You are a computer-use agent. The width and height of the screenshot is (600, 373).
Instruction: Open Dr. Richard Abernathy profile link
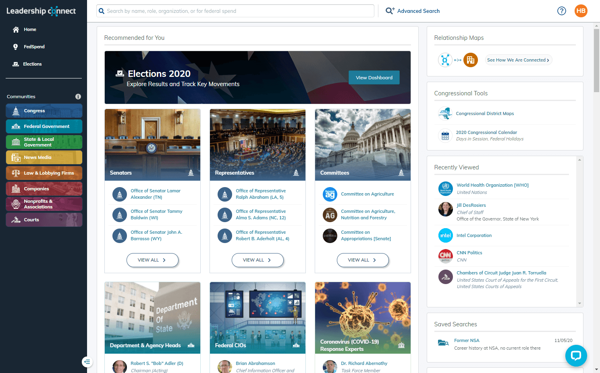(364, 363)
